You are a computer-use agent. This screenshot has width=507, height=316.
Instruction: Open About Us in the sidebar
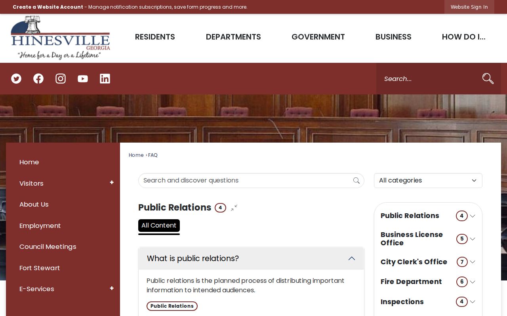click(34, 205)
